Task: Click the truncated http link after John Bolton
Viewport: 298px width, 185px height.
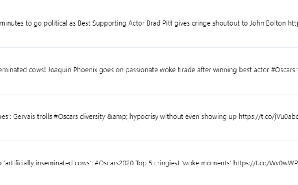Action: coord(293,23)
